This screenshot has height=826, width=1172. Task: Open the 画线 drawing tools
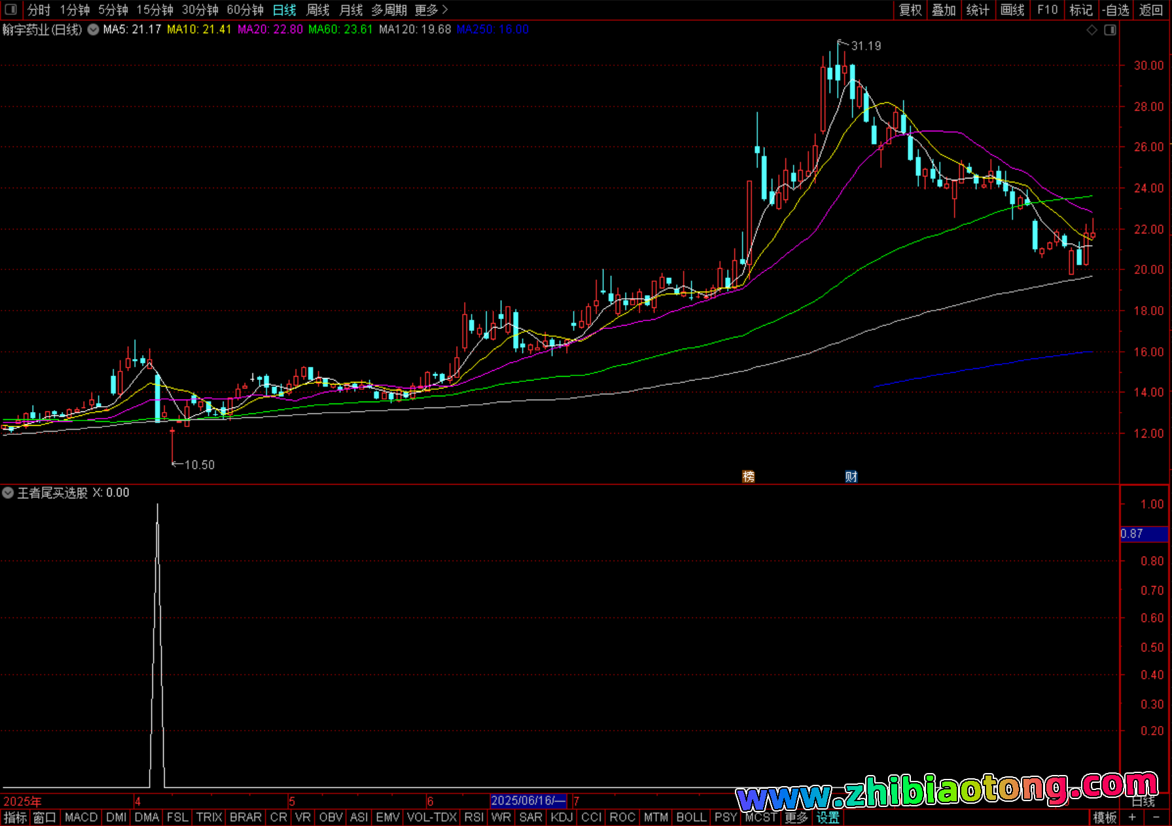(1012, 10)
